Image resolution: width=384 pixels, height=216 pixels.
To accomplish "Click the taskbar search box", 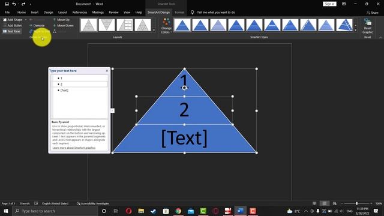I will tap(55, 211).
